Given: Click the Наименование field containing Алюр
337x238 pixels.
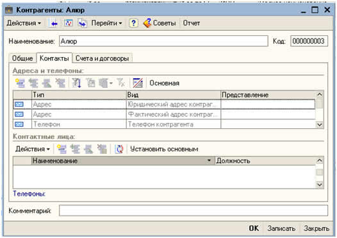Looking at the screenshot, I should [163, 41].
